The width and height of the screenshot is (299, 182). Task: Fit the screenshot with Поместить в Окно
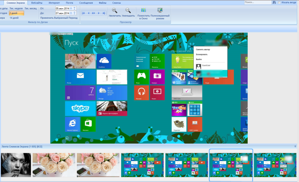tap(144, 14)
